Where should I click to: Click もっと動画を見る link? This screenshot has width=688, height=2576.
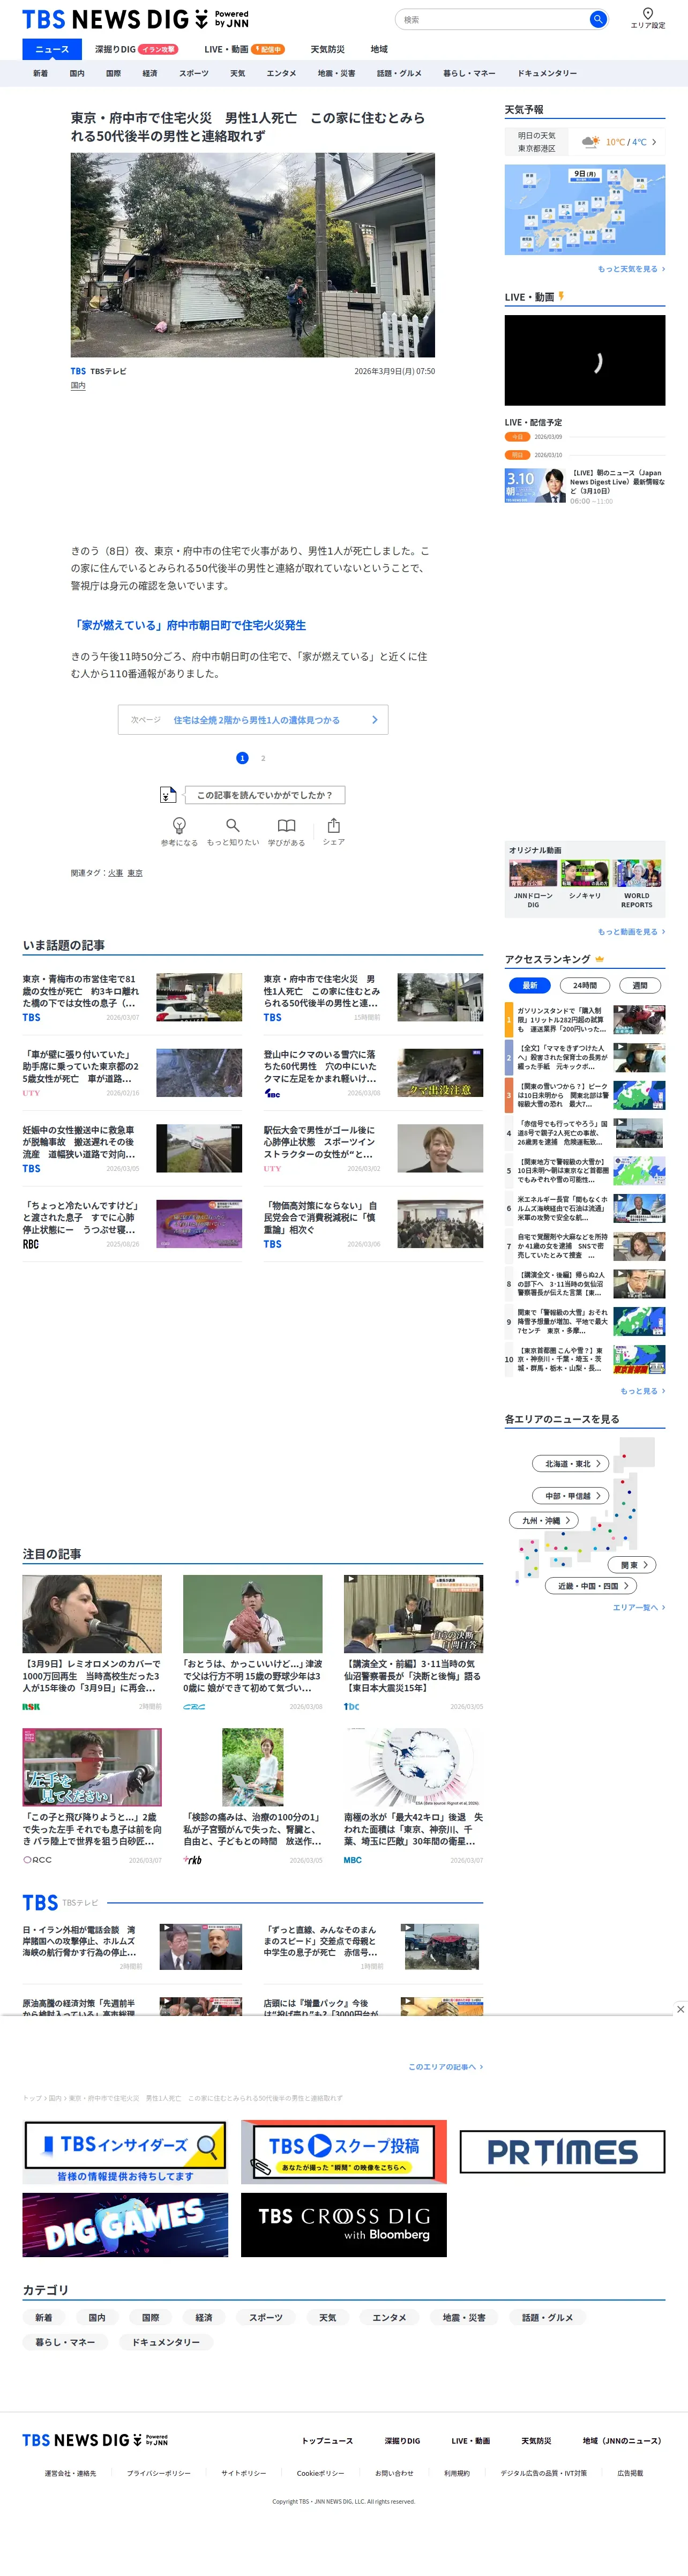pos(631,932)
